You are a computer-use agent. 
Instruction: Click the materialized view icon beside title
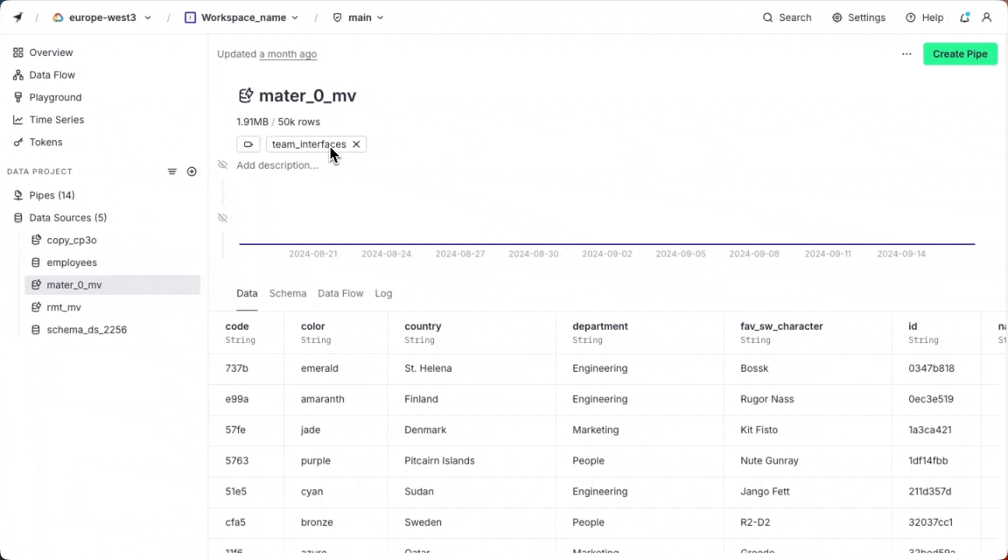click(x=246, y=96)
